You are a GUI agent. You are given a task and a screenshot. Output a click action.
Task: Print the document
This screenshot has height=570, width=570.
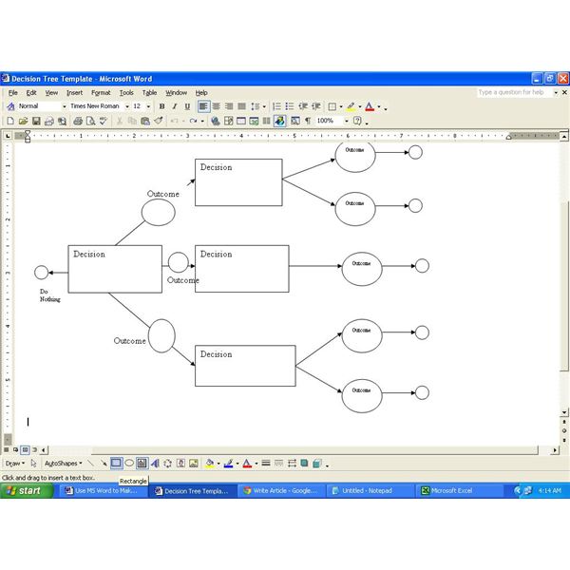[x=78, y=121]
